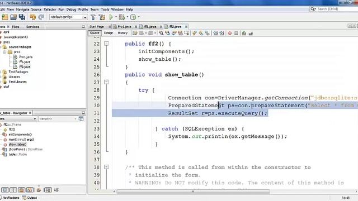The width and height of the screenshot is (358, 201).
Task: Open the Output window button
Action: [x=30, y=198]
